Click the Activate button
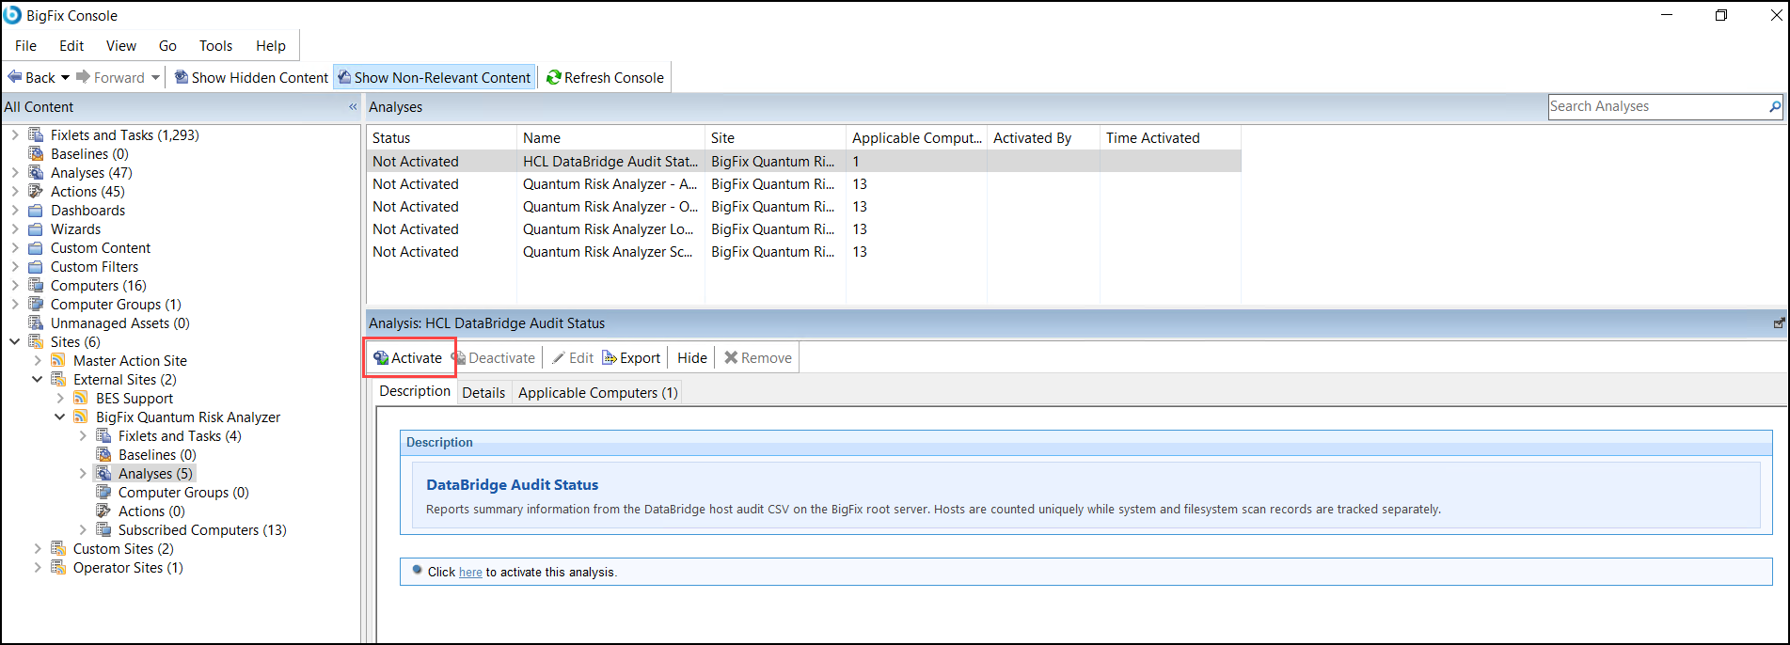 click(x=408, y=357)
